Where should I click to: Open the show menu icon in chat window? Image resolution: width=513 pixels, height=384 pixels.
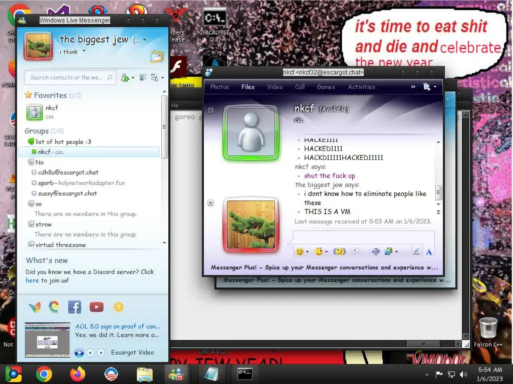coord(427,87)
